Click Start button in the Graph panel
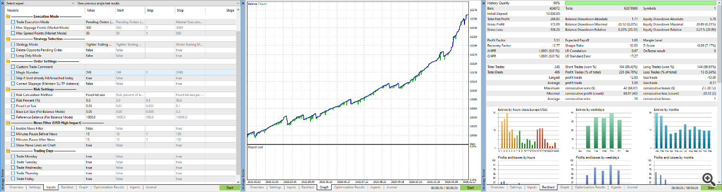722x192 pixels. coord(470,187)
